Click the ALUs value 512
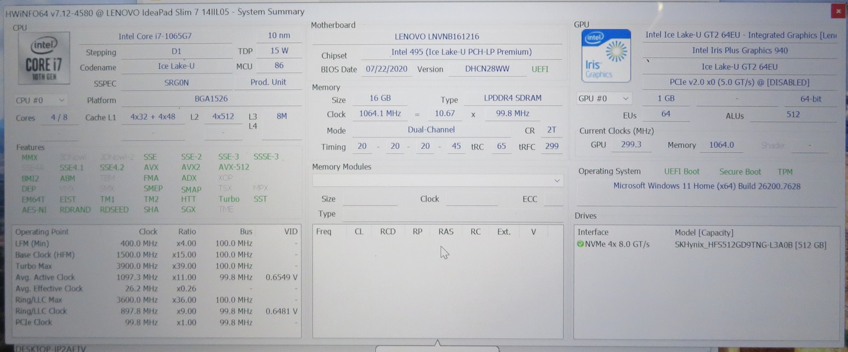 tap(793, 115)
